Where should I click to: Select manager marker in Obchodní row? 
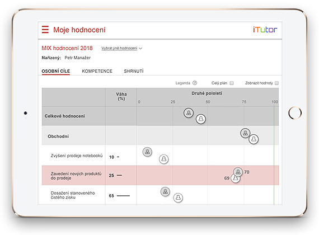tap(245, 133)
